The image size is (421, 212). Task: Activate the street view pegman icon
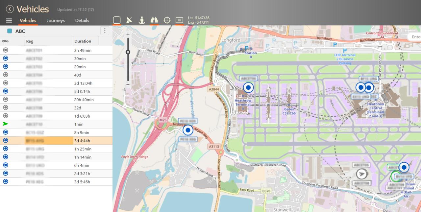pyautogui.click(x=141, y=20)
